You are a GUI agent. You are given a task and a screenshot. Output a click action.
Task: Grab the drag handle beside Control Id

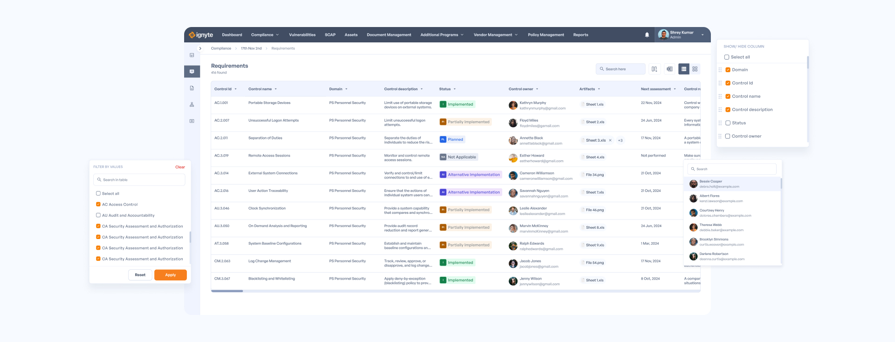tap(720, 83)
